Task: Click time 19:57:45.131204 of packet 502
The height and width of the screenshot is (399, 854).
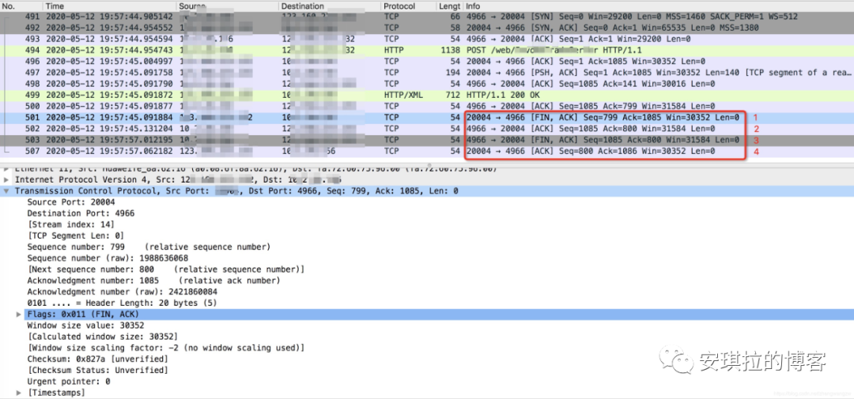Action: click(x=109, y=129)
